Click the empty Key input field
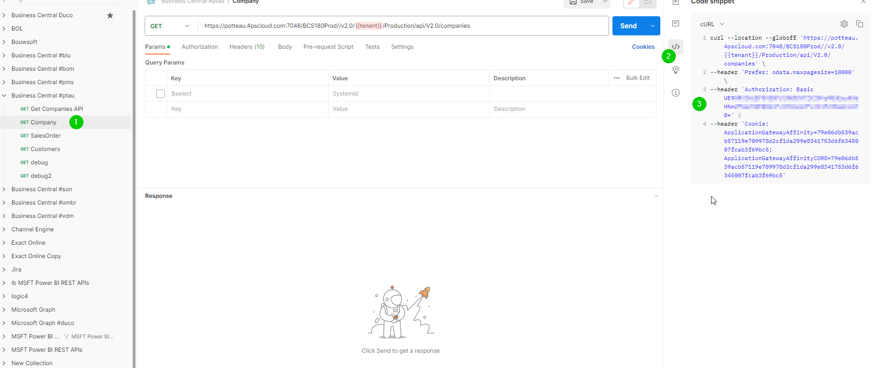872x368 pixels. (247, 109)
